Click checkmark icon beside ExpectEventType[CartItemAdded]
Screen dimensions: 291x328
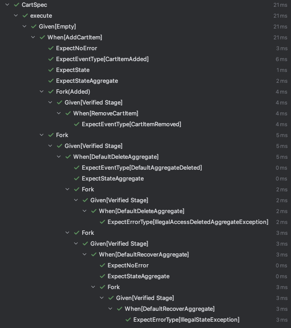51,59
